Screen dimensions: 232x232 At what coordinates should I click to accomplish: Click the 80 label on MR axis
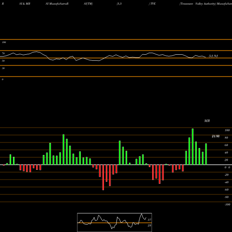[x=226, y=138]
